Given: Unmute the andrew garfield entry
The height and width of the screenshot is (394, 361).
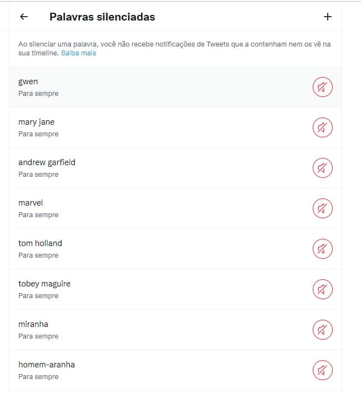Looking at the screenshot, I should [x=323, y=168].
